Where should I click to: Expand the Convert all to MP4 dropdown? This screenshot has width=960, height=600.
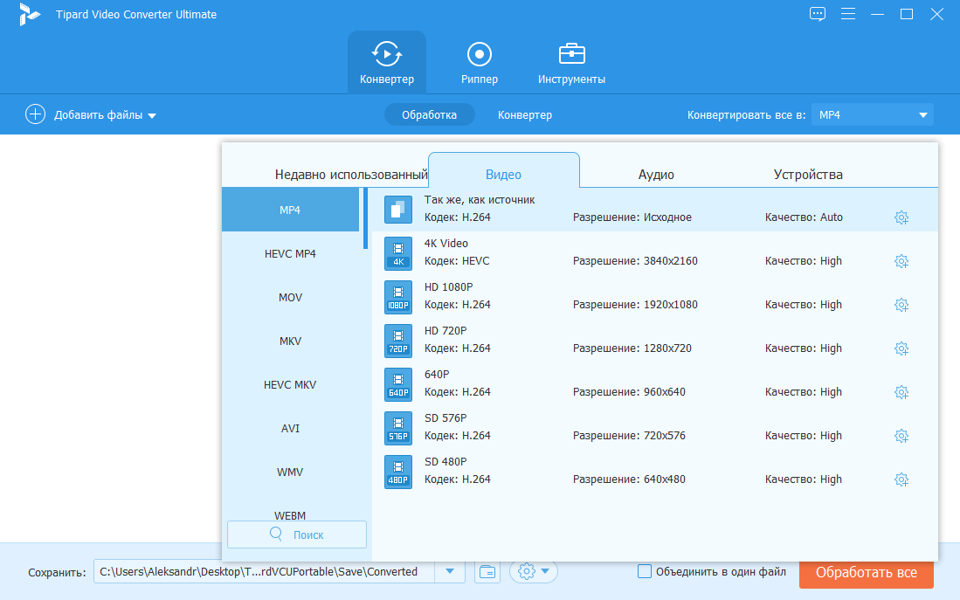coord(922,115)
